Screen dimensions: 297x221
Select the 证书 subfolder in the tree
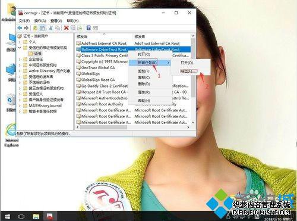click(37, 54)
